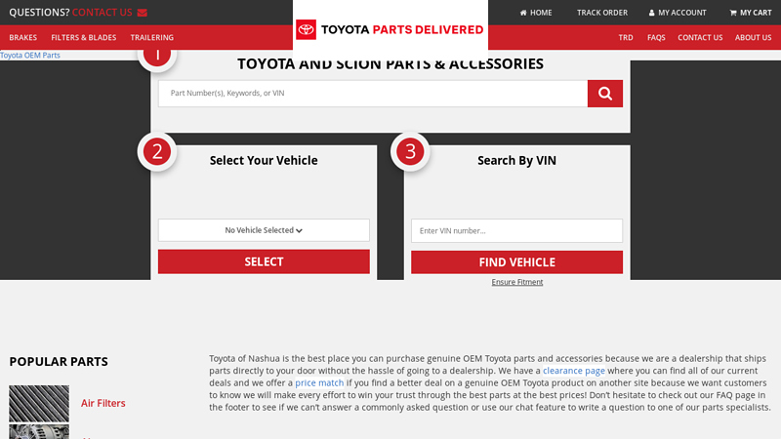781x439 pixels.
Task: Open FAQs from the red navigation bar
Action: (x=656, y=37)
